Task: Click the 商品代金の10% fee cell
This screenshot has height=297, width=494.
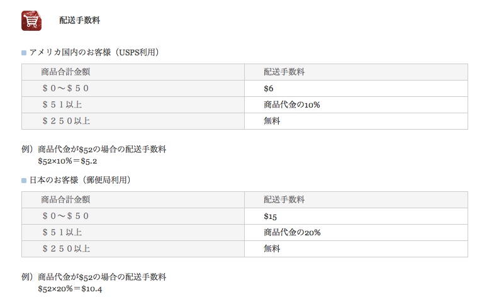Action: click(x=292, y=104)
